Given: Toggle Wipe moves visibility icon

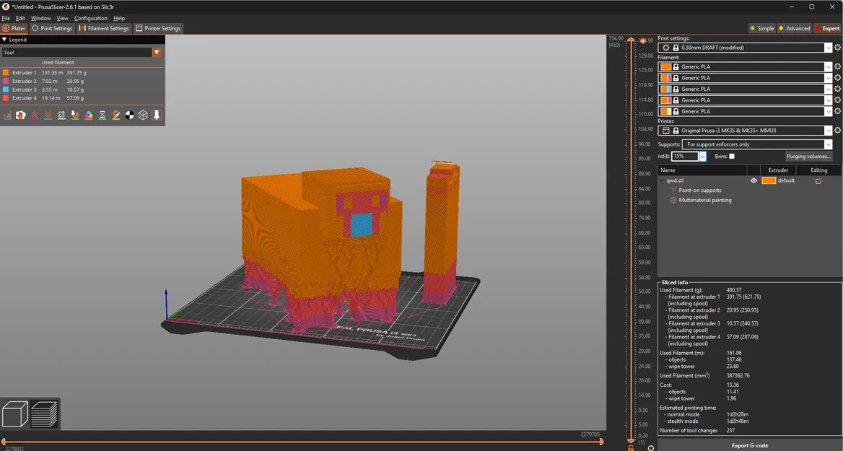Looking at the screenshot, I should 21,115.
